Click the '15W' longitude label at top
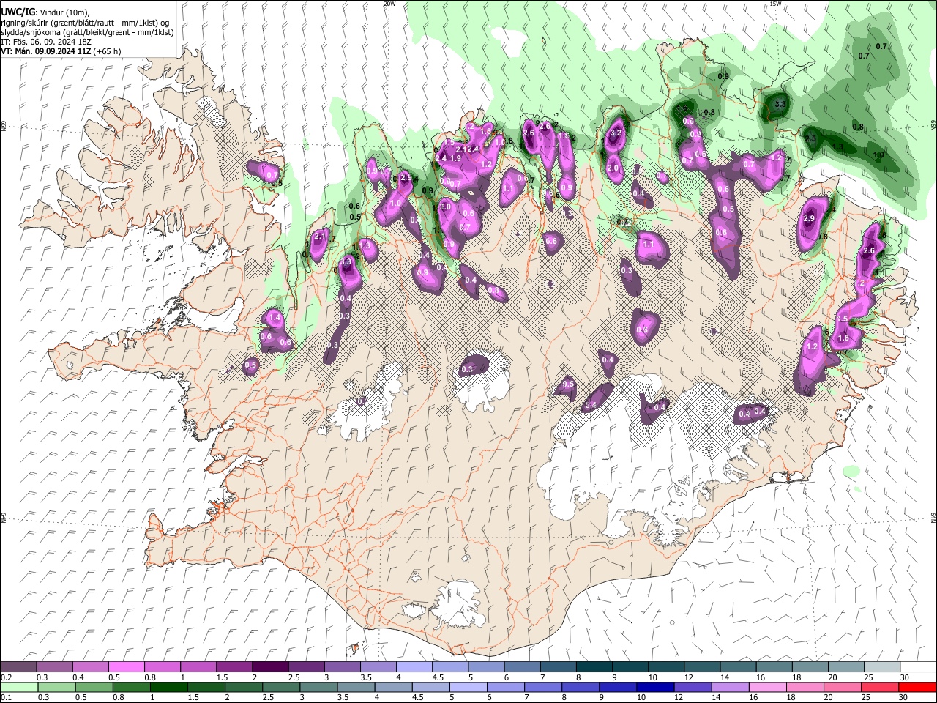Image resolution: width=937 pixels, height=703 pixels. pyautogui.click(x=775, y=4)
